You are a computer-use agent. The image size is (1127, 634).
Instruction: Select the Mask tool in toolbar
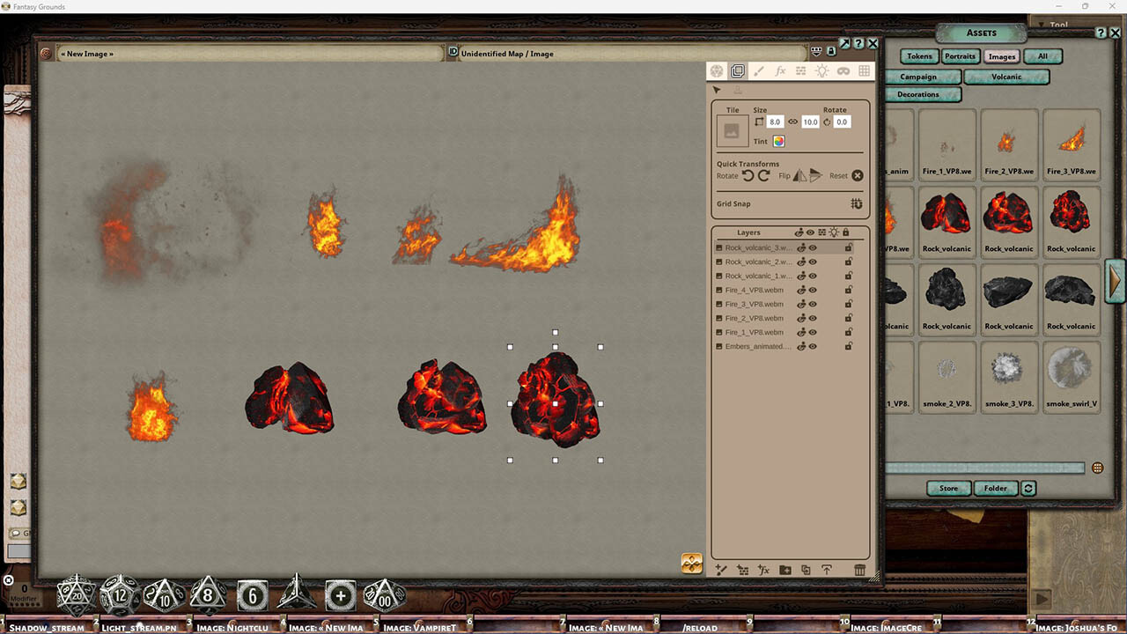[843, 71]
